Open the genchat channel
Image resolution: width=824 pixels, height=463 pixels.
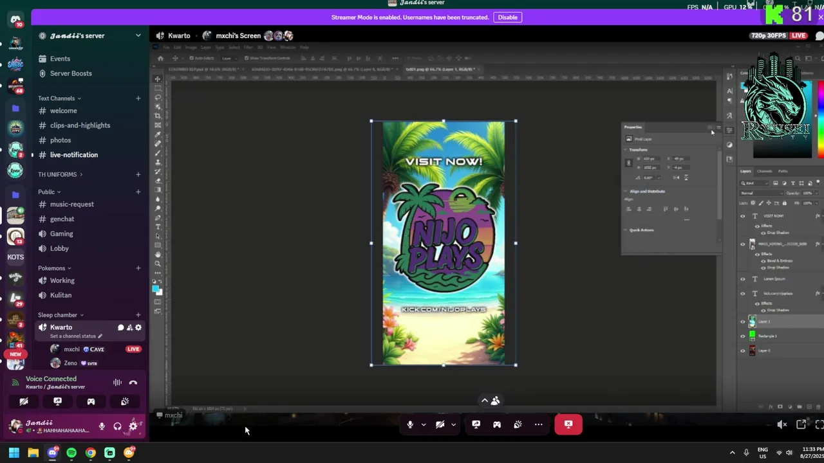62,219
